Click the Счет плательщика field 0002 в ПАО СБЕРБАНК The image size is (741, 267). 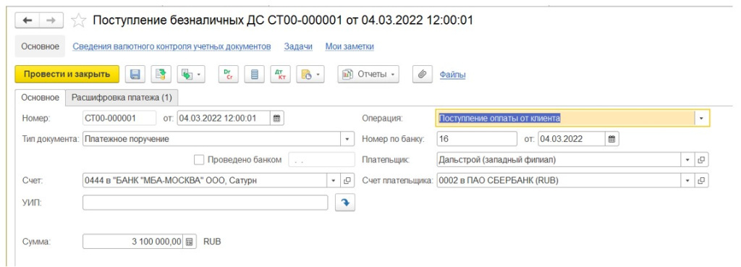click(x=559, y=180)
